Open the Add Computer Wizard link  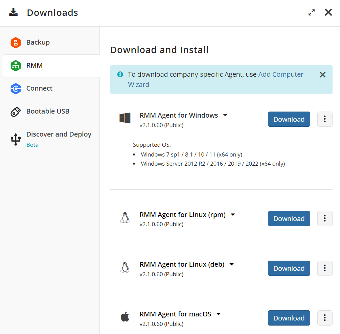click(280, 75)
